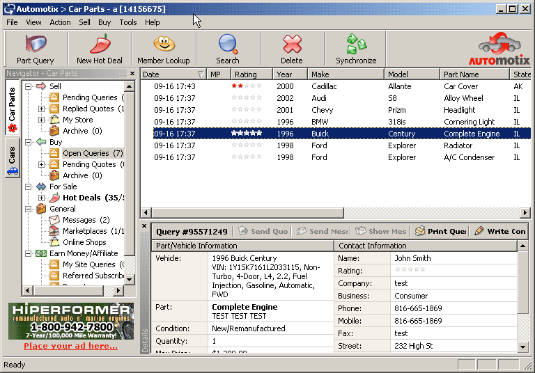The height and width of the screenshot is (373, 535).
Task: Open the Tools menu
Action: coord(128,22)
